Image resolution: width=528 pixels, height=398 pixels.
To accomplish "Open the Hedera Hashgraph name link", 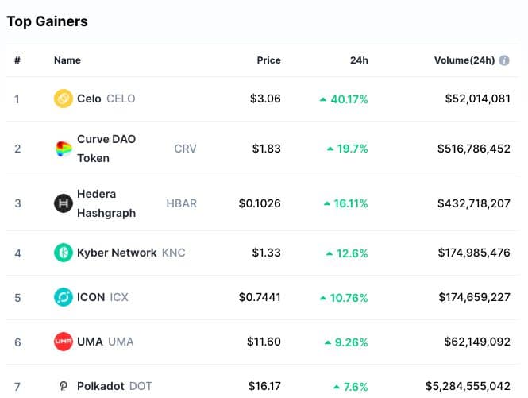I will pos(106,203).
